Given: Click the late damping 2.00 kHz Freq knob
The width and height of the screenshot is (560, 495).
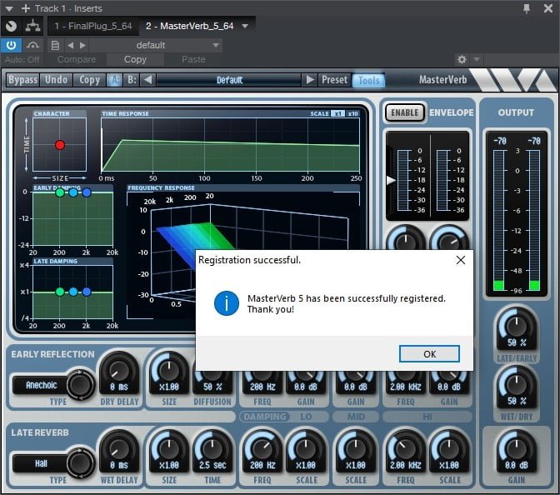Looking at the screenshot, I should 406,449.
